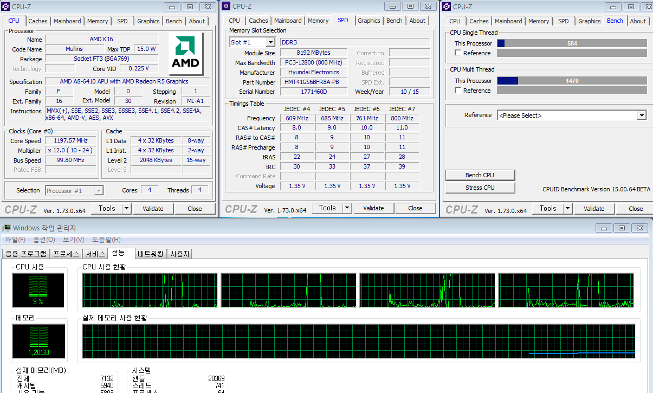This screenshot has width=653, height=393.
Task: Click Multiplier value x 12.0 (10 - 24)
Action: tap(70, 150)
